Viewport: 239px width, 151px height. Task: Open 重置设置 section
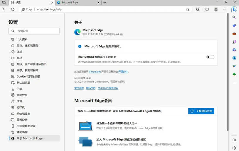coord(34,120)
